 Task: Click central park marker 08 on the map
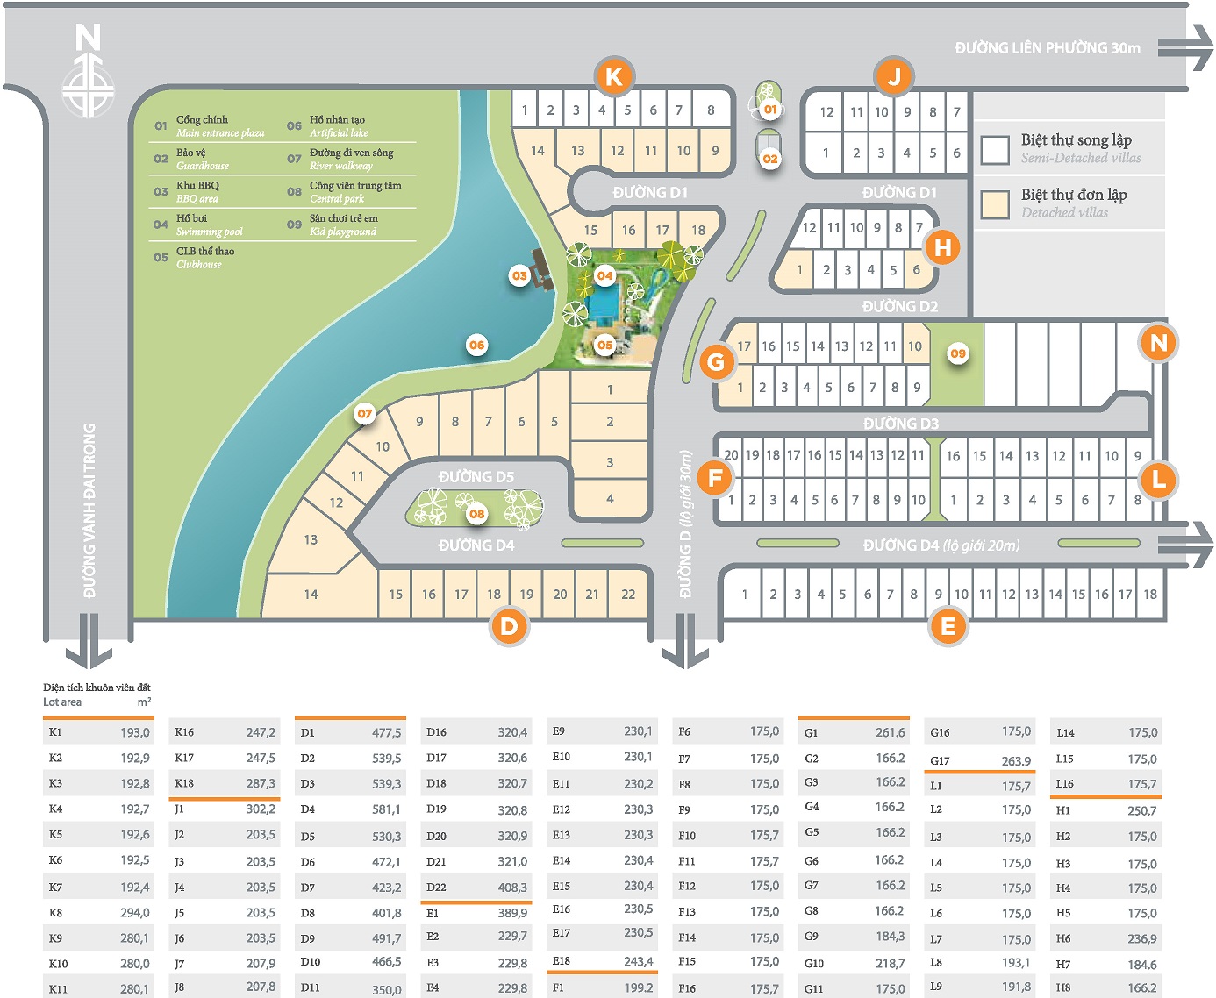pos(476,513)
